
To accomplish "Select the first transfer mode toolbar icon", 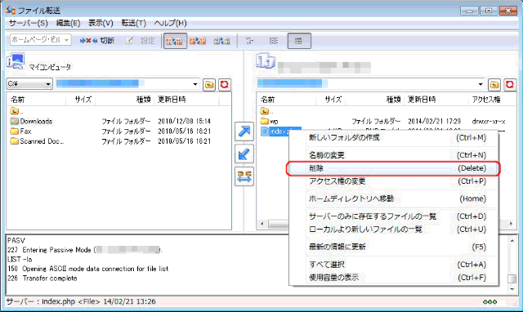I will (x=175, y=41).
